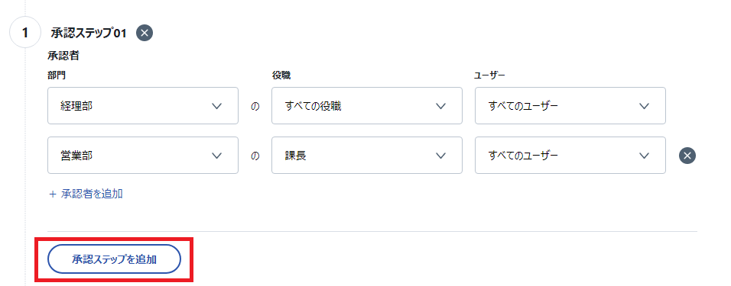This screenshot has height=286, width=731.
Task: Open the first row すべてのユーザー user dropdown
Action: click(x=570, y=105)
